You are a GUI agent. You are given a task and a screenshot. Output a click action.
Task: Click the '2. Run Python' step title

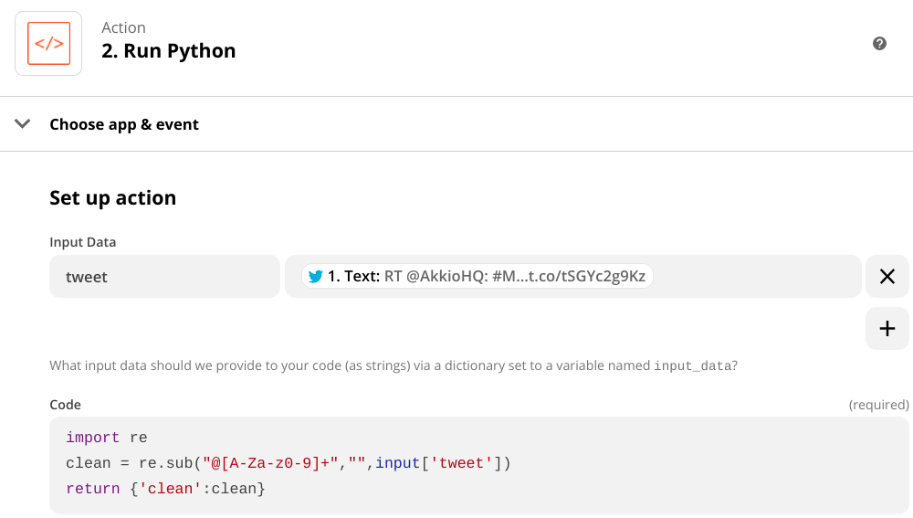[x=168, y=51]
